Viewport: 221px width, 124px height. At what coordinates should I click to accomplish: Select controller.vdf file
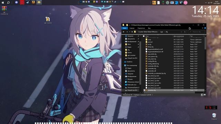click(152, 71)
